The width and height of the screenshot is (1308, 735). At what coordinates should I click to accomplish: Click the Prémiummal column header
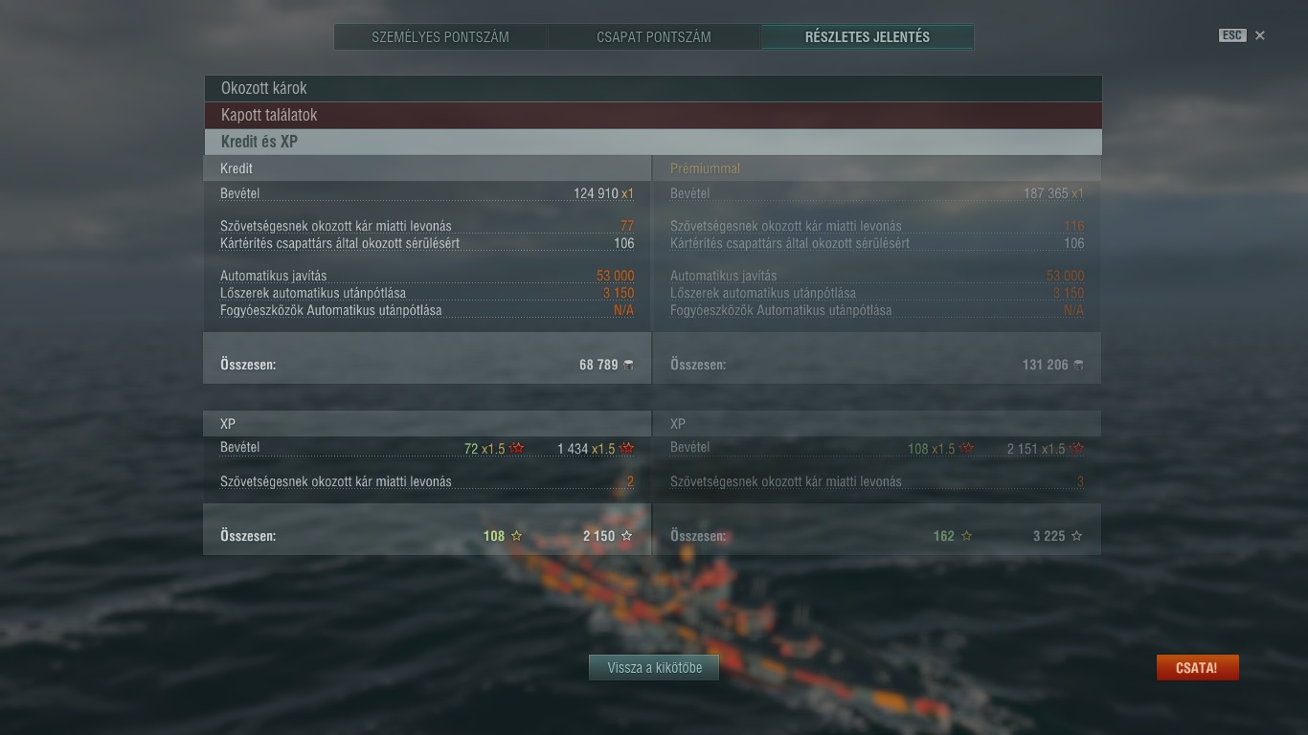pos(705,168)
